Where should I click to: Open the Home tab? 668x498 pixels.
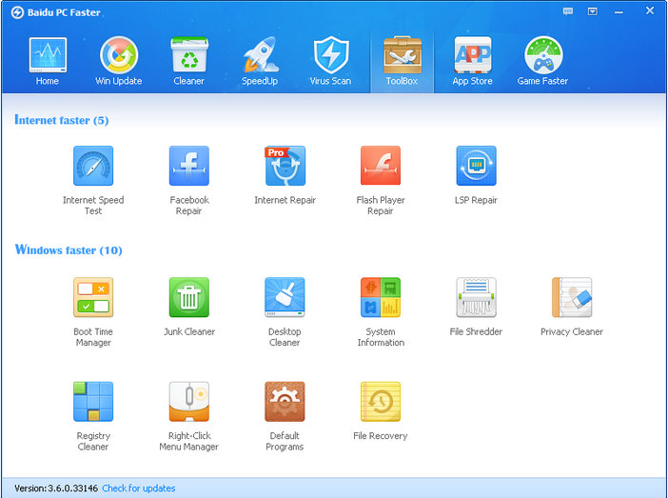(x=48, y=61)
